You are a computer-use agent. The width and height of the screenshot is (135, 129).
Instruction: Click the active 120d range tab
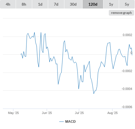93,4
